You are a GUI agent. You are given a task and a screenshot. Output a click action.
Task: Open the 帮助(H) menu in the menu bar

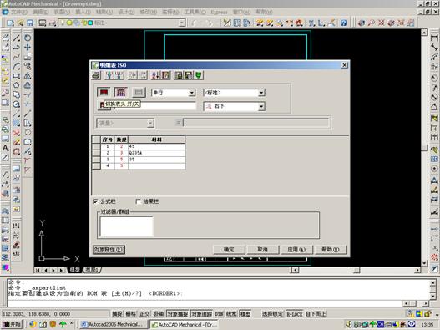(x=264, y=12)
